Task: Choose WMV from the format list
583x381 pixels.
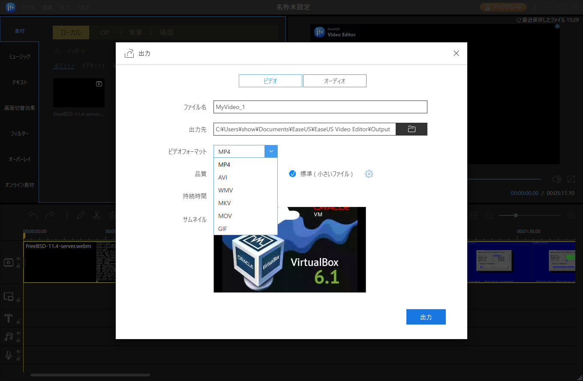Action: click(x=246, y=190)
